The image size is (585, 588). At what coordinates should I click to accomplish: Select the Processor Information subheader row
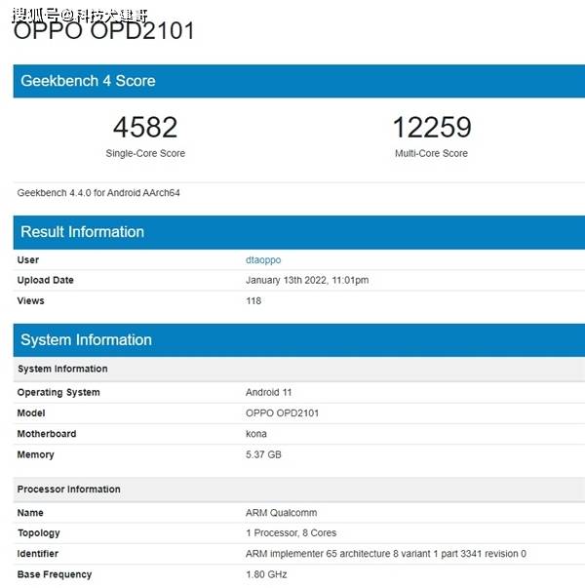coord(299,490)
